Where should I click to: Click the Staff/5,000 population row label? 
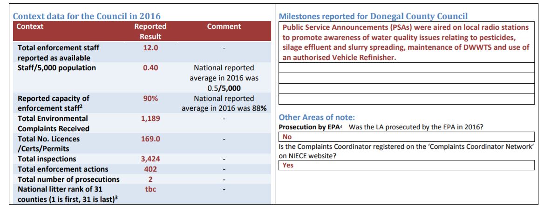[x=56, y=68]
